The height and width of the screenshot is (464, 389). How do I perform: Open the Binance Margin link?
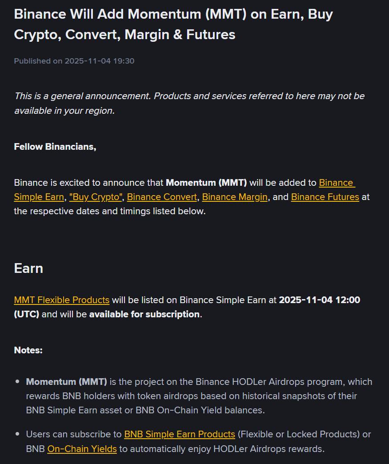pyautogui.click(x=235, y=197)
